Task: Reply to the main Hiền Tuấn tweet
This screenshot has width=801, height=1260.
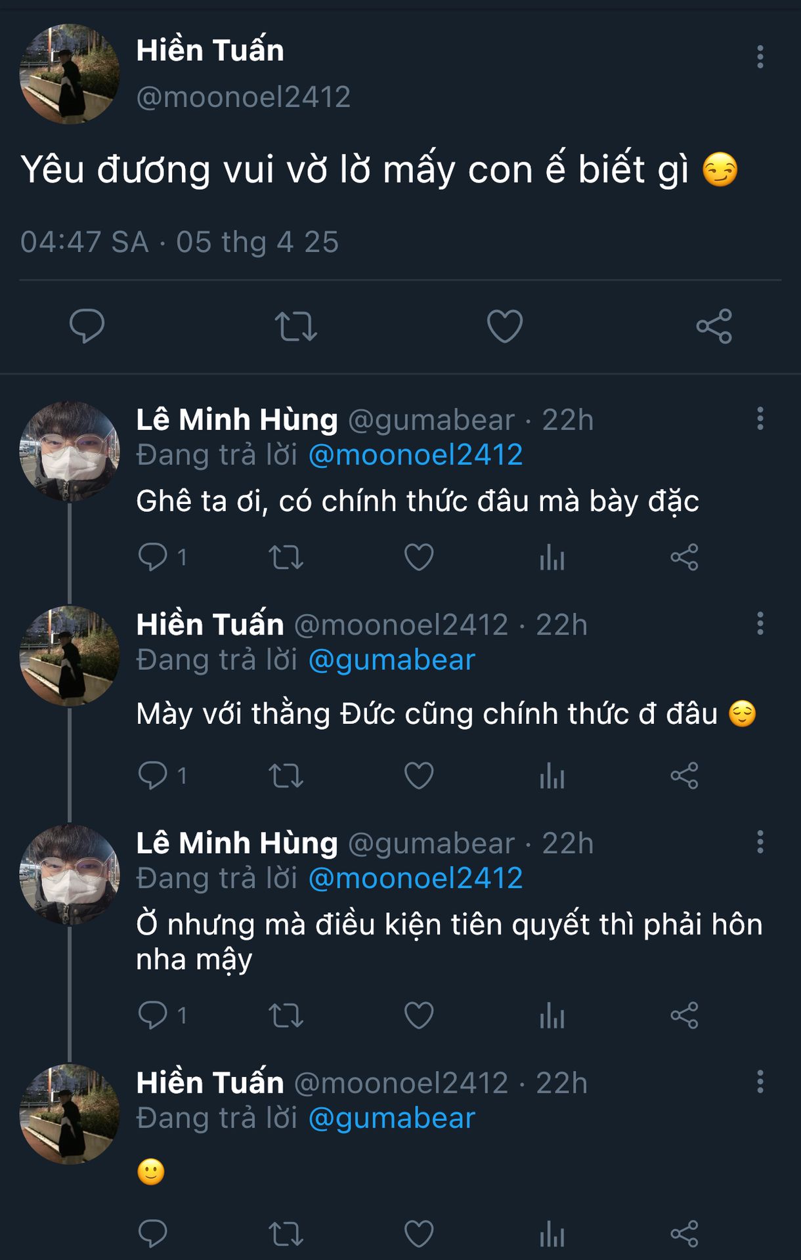Action: (87, 325)
